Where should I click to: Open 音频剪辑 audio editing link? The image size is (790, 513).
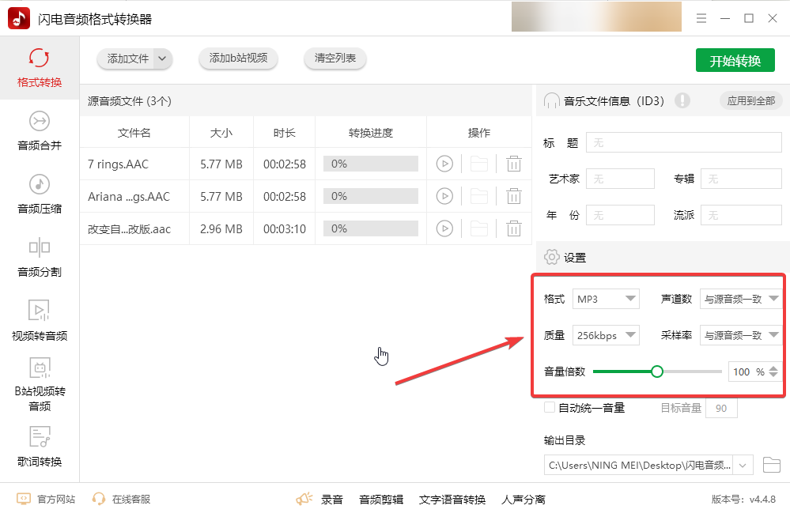381,500
